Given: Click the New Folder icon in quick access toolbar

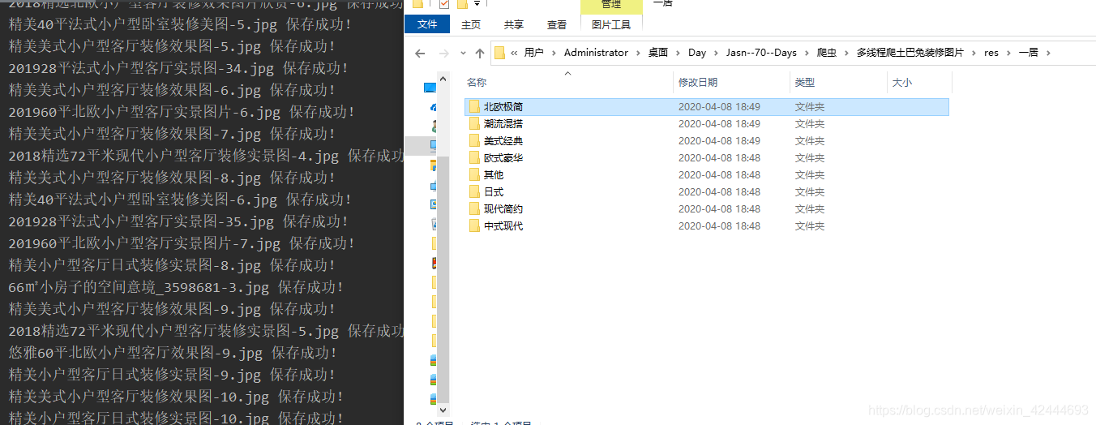Looking at the screenshot, I should click(462, 4).
